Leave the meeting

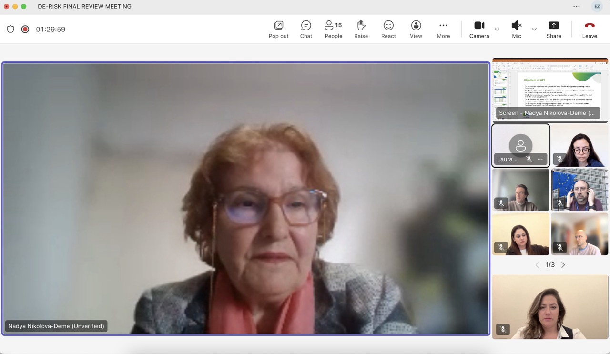590,29
